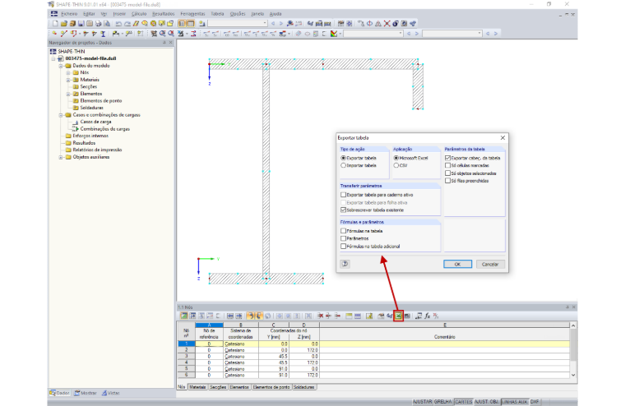Screen dimensions: 625x406
Task: Select Importar tabela radio button
Action: pos(343,165)
